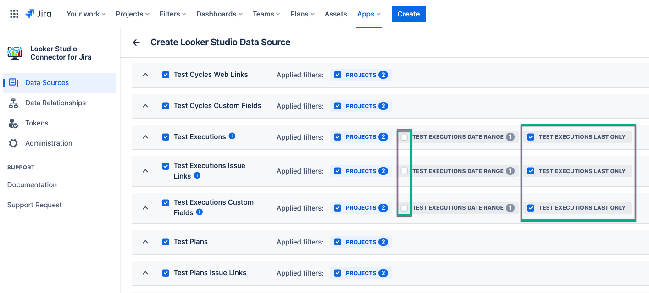Go to Tokens in the sidebar
The image size is (649, 293).
(x=37, y=123)
